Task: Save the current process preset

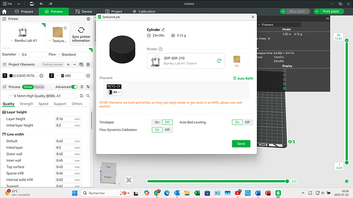Action: (x=81, y=96)
